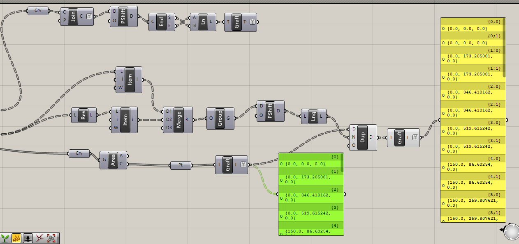Image resolution: width=519 pixels, height=244 pixels.
Task: Select the Ln component
Action: pyautogui.click(x=203, y=22)
